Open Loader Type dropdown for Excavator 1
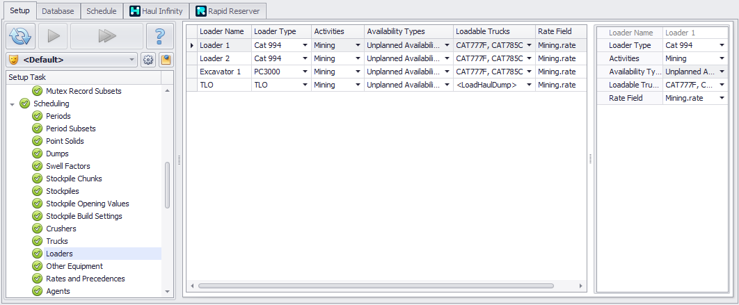 point(305,72)
